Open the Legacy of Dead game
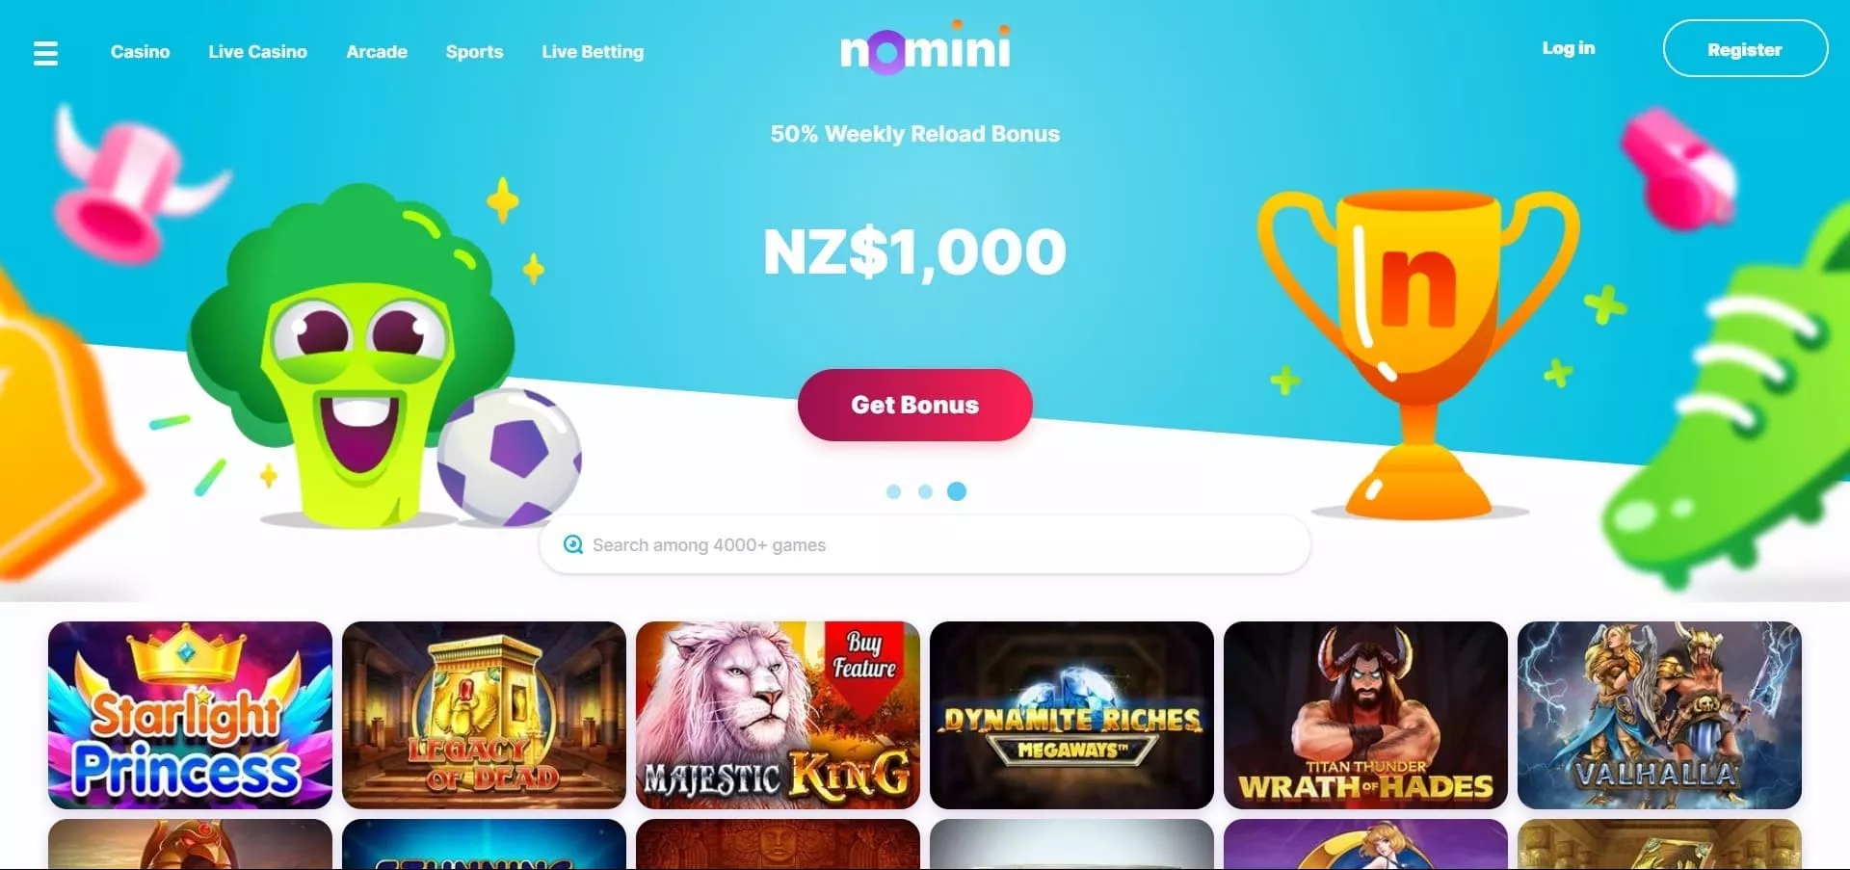Image resolution: width=1850 pixels, height=870 pixels. (484, 715)
